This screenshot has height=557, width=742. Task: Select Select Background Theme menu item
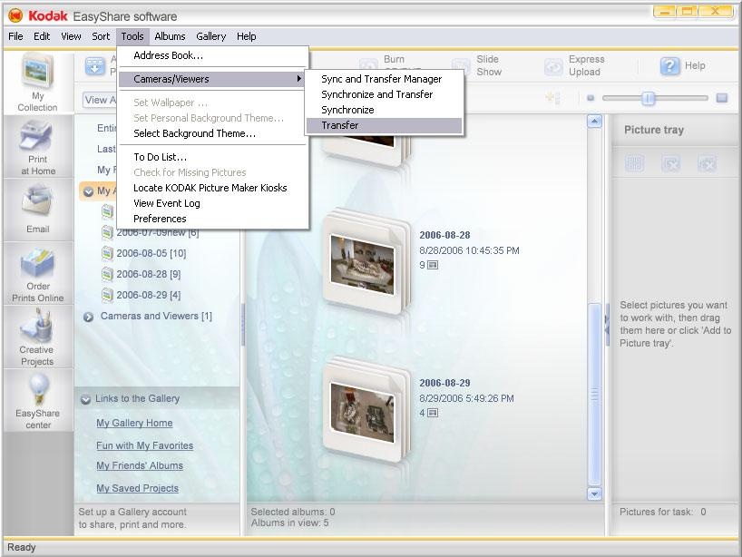coord(213,133)
